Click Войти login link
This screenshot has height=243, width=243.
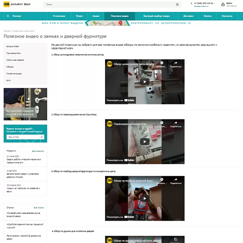tap(229, 3)
